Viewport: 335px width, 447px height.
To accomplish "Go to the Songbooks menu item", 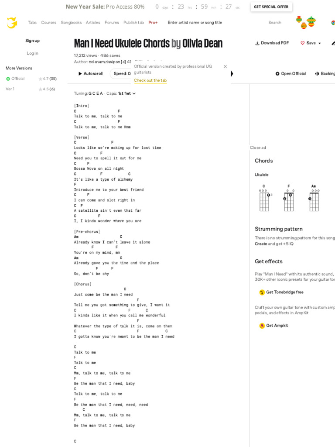I will coord(71,23).
